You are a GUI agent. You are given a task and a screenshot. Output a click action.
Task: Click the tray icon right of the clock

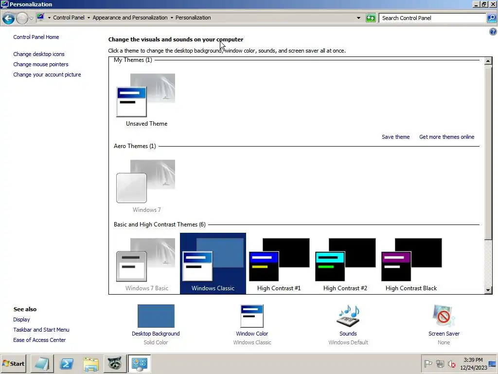[x=493, y=364]
